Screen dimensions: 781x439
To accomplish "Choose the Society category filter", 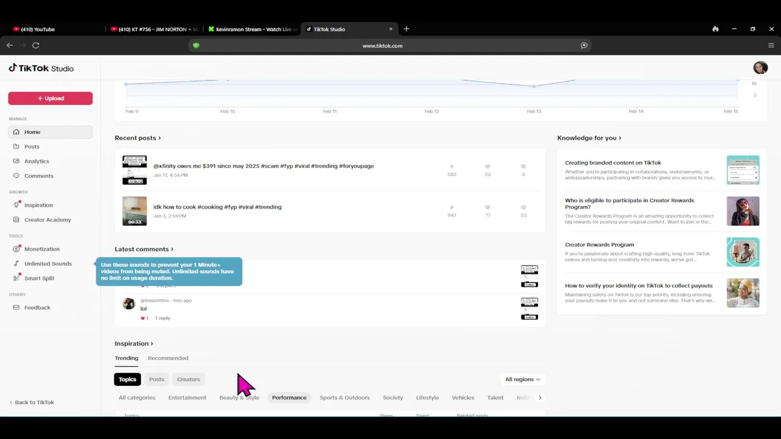I will coord(393,398).
